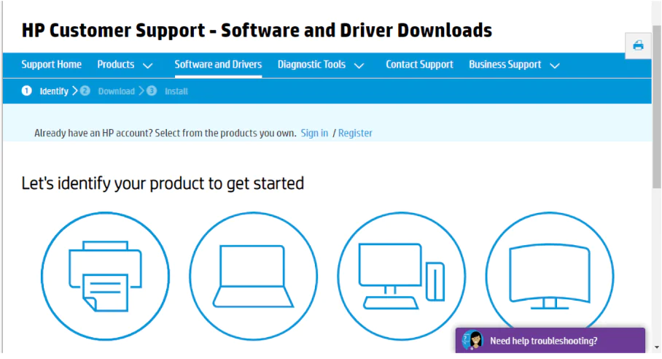The image size is (662, 359).
Task: Click the Register link
Action: (x=355, y=133)
